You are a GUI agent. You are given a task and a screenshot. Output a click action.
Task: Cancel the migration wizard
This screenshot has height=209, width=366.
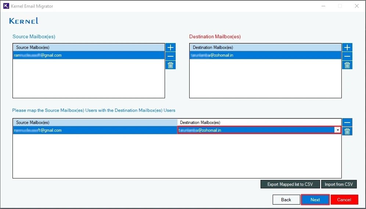344,200
